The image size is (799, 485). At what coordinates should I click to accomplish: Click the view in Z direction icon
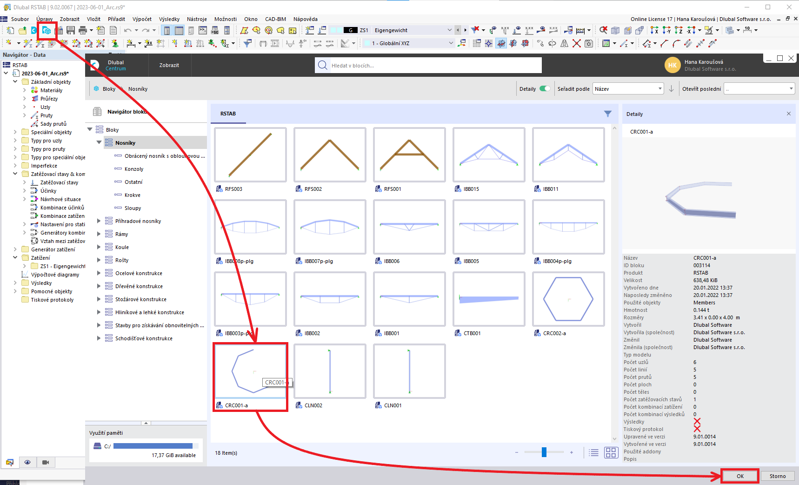tap(679, 30)
